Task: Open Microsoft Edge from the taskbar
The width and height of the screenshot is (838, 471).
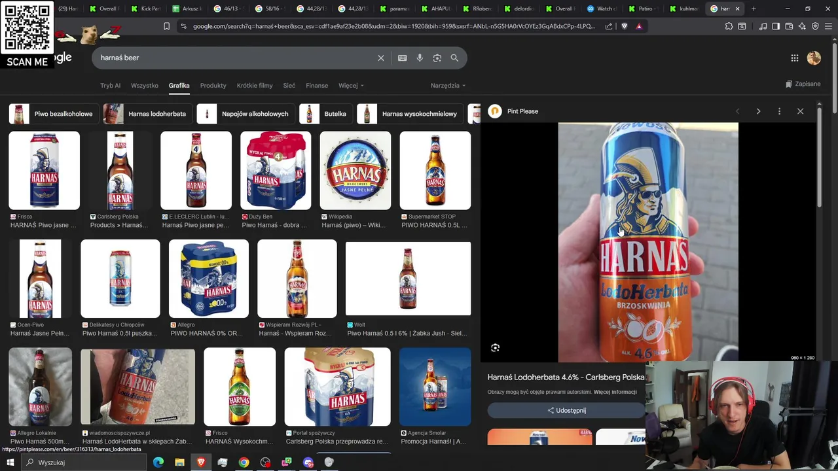Action: pos(158,462)
